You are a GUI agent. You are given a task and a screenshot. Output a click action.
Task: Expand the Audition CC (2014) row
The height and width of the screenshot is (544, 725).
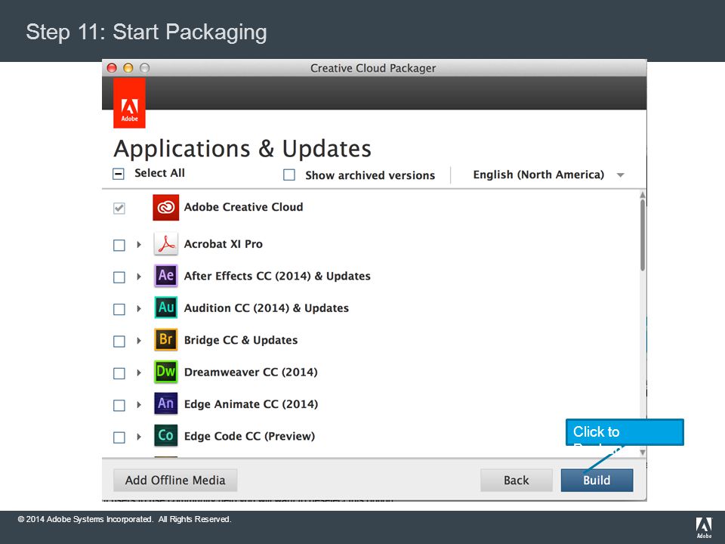pos(139,308)
